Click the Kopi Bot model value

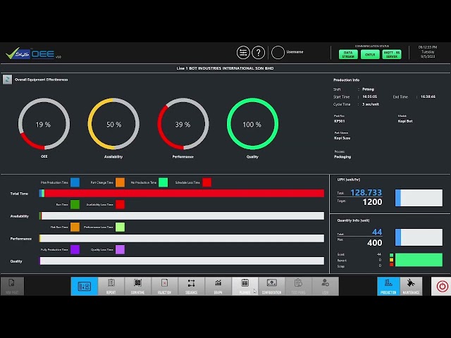pyautogui.click(x=405, y=121)
